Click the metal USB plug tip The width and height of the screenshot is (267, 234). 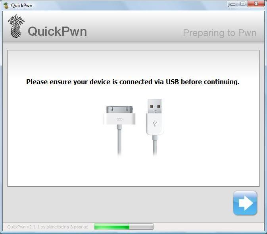point(155,106)
